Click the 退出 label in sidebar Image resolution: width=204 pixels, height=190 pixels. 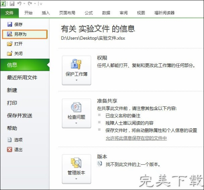(18, 150)
